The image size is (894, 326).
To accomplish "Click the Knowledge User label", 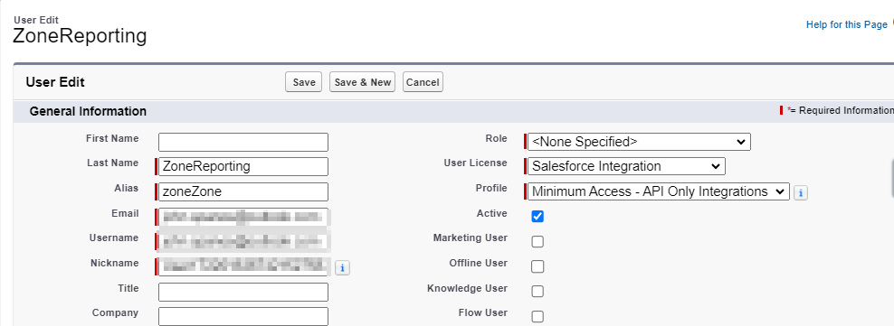I will [467, 288].
